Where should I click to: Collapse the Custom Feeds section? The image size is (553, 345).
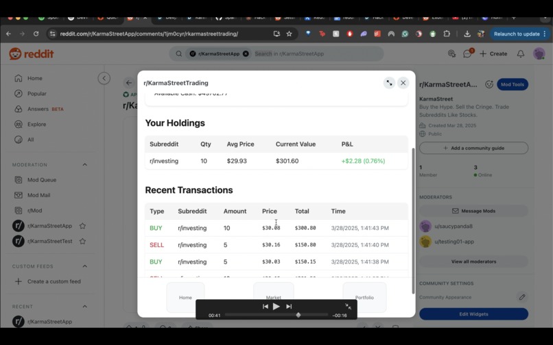pyautogui.click(x=84, y=266)
